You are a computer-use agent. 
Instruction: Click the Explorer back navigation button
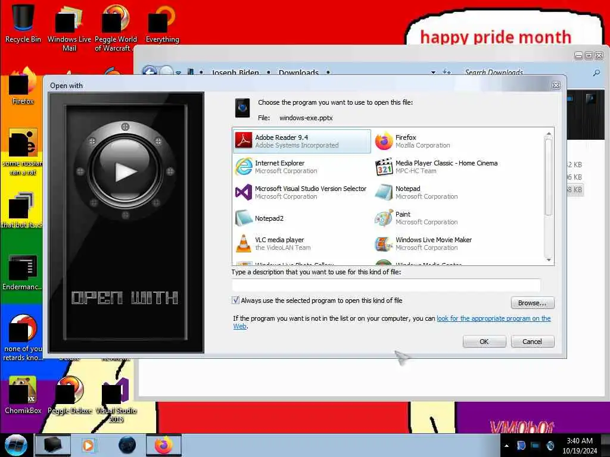pyautogui.click(x=150, y=71)
